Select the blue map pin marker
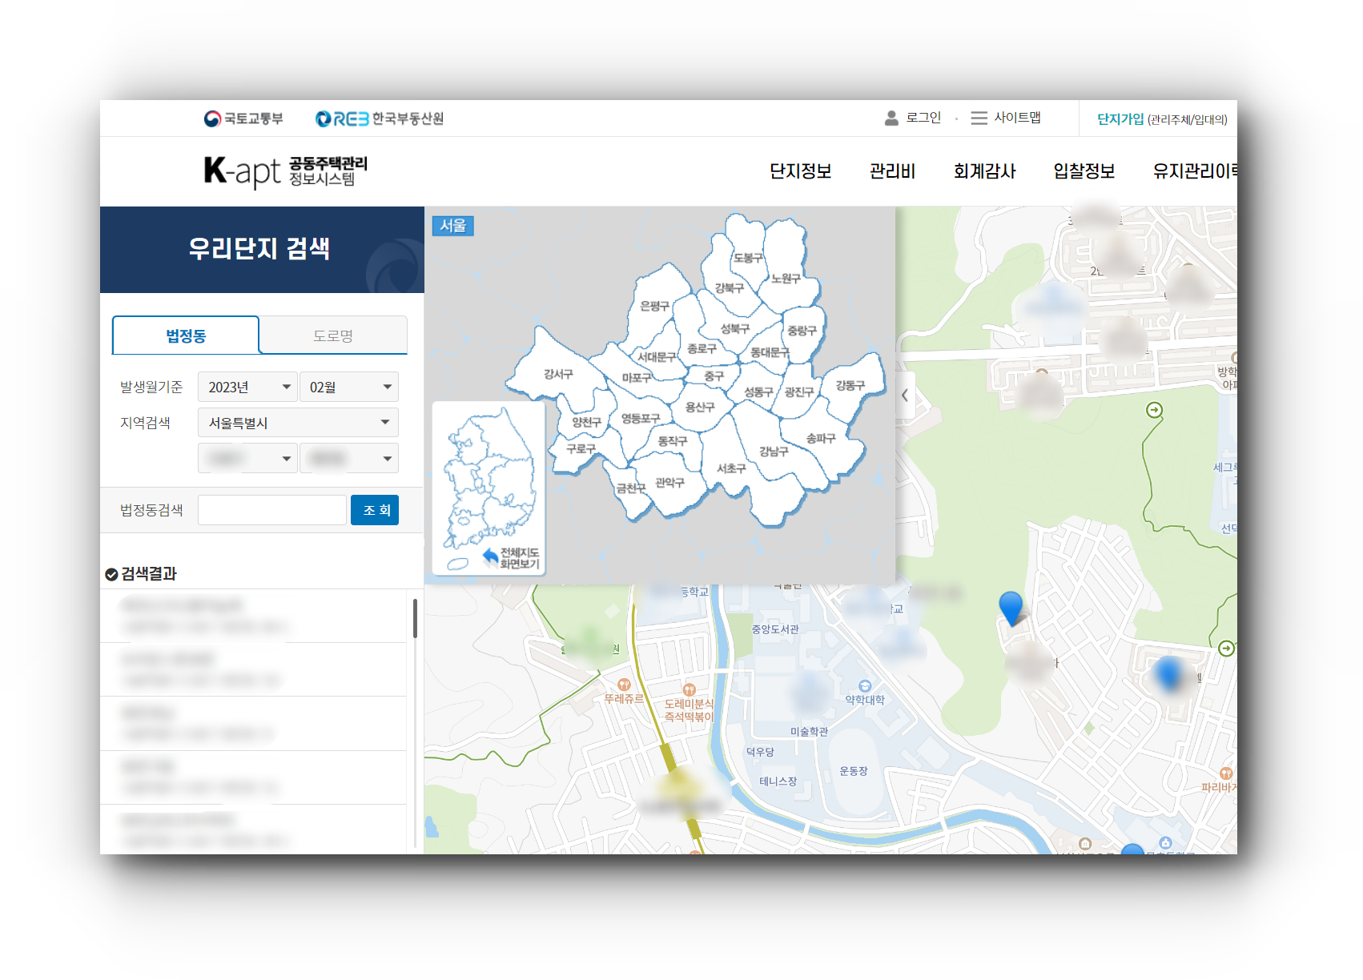The width and height of the screenshot is (1363, 980). (1011, 608)
